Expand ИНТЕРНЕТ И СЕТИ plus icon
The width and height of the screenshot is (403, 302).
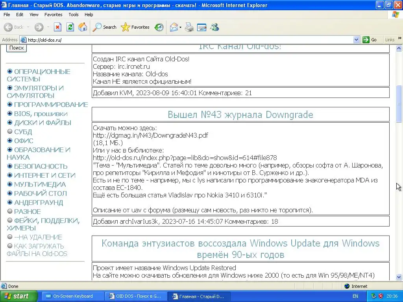10,175
